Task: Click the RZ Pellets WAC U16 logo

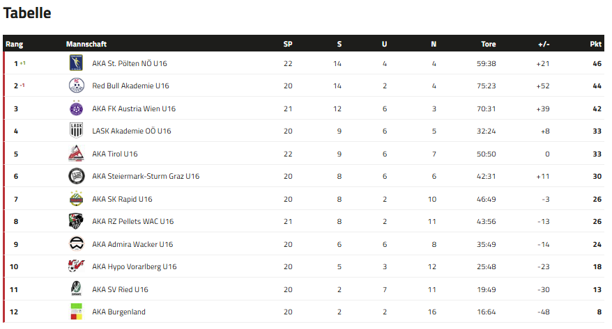Action: (x=76, y=221)
